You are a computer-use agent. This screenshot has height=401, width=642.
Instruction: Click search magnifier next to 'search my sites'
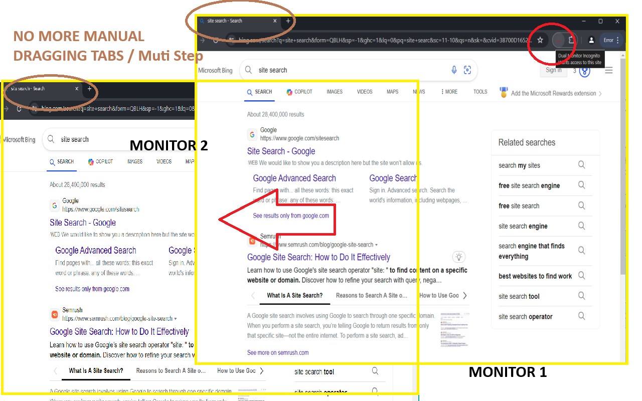(x=582, y=165)
